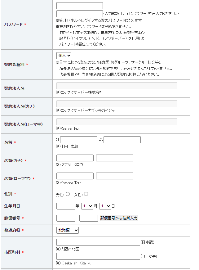Focus the first 名前(カナ) input field
Screen dimensions: 199x270
point(75,158)
